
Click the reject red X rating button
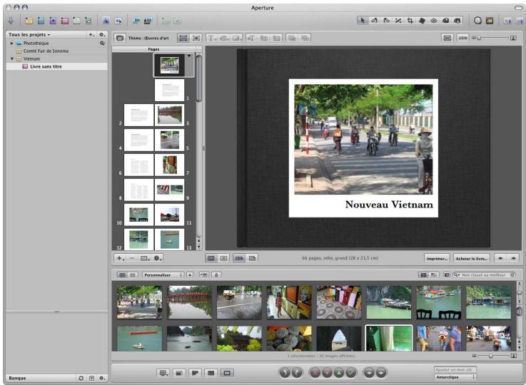tap(315, 373)
